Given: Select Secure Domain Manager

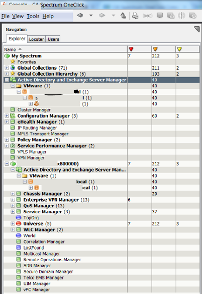Looking at the screenshot, I should 48,272.
